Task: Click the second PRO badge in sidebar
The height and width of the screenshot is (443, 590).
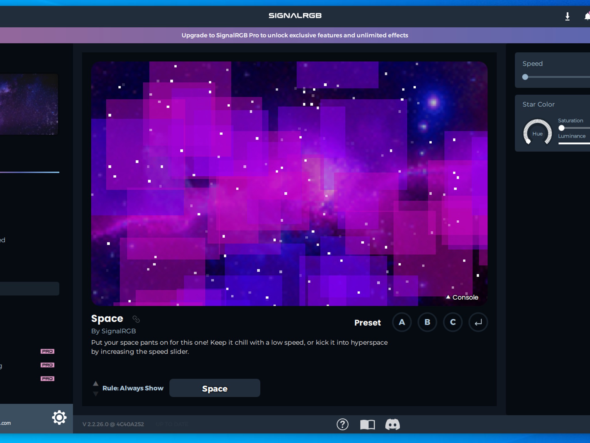Action: click(x=48, y=365)
